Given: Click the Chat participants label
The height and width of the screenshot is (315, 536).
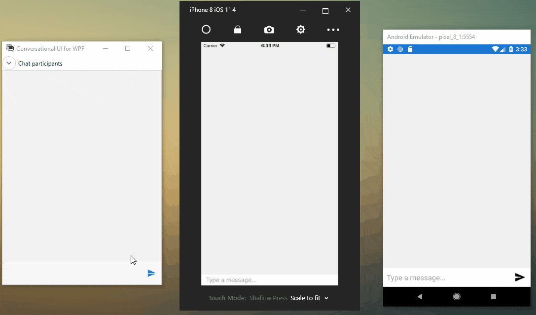Looking at the screenshot, I should coord(40,64).
